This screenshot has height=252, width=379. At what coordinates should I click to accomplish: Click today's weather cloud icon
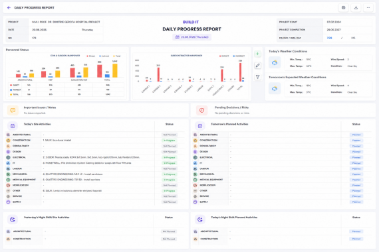(x=275, y=63)
